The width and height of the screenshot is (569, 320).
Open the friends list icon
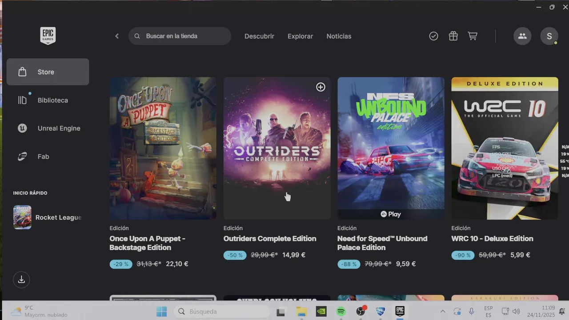[522, 36]
